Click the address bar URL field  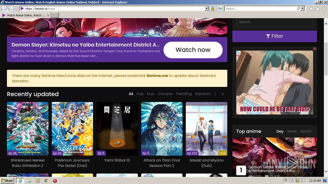[x=114, y=9]
